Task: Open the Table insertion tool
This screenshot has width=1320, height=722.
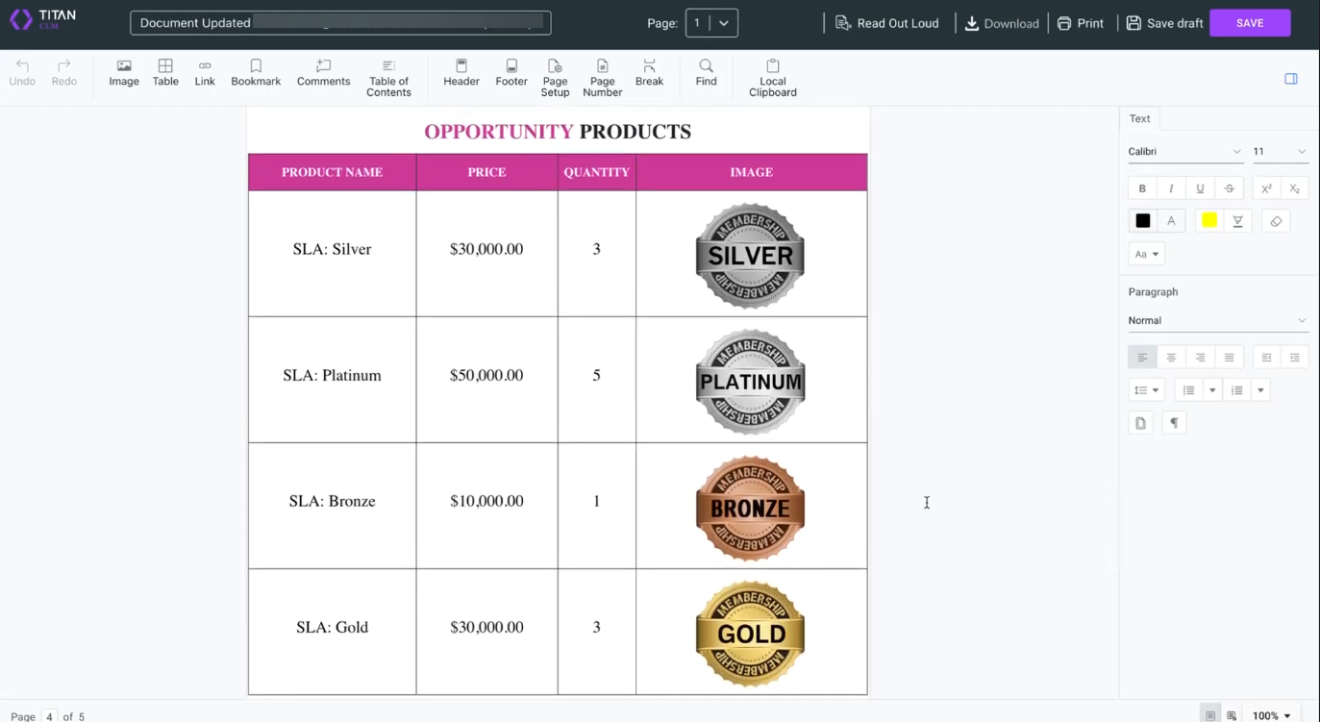Action: click(x=164, y=73)
